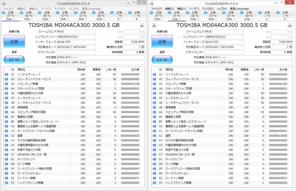Click the large 37 °C temperature button in right window
Viewport: 296px width, 191px height.
tap(162, 60)
